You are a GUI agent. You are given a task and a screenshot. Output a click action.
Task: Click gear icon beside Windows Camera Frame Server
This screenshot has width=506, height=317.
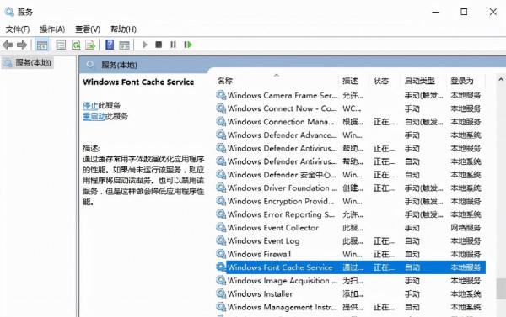pyautogui.click(x=221, y=95)
